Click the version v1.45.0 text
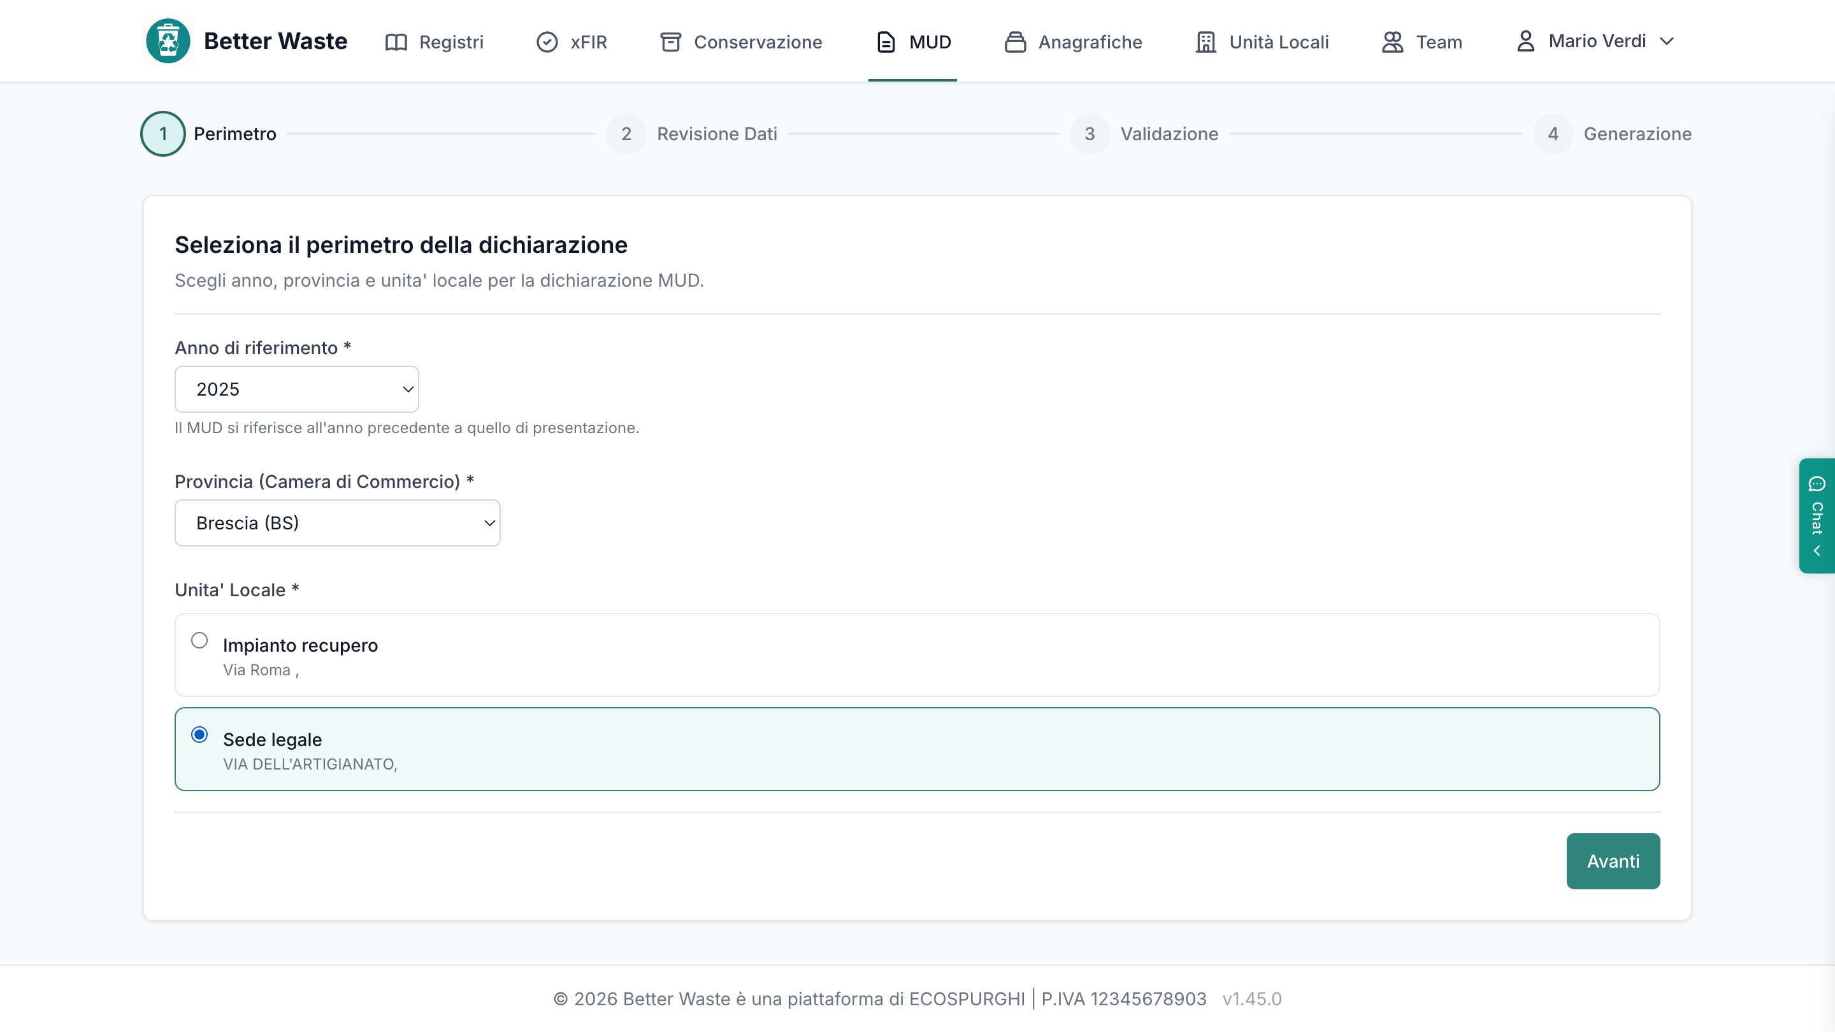Viewport: 1835px width, 1032px height. click(1252, 1000)
